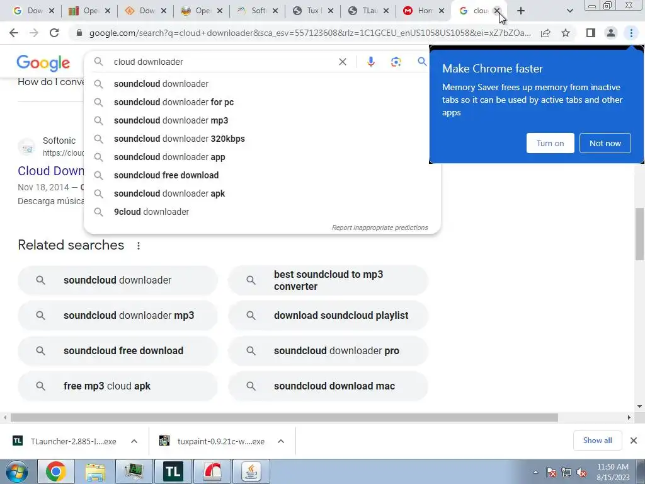645x484 pixels.
Task: Open the Chrome side panel
Action: 591,33
